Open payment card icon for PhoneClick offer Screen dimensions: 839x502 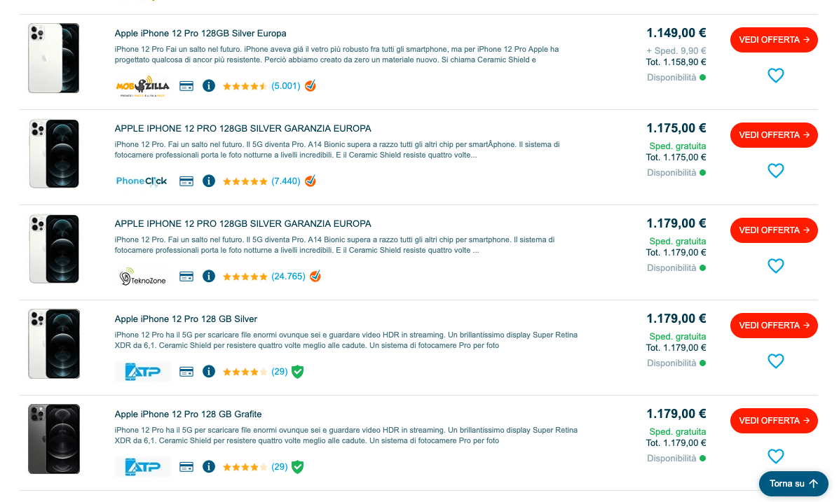click(186, 181)
